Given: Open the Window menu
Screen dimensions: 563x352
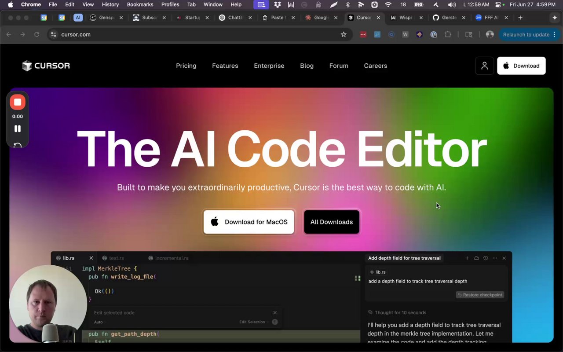Looking at the screenshot, I should 213,4.
